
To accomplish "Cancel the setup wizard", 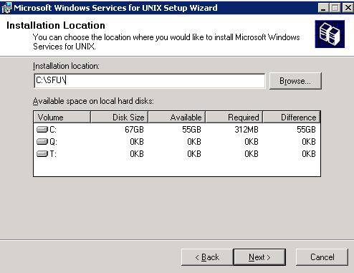I will (322, 257).
